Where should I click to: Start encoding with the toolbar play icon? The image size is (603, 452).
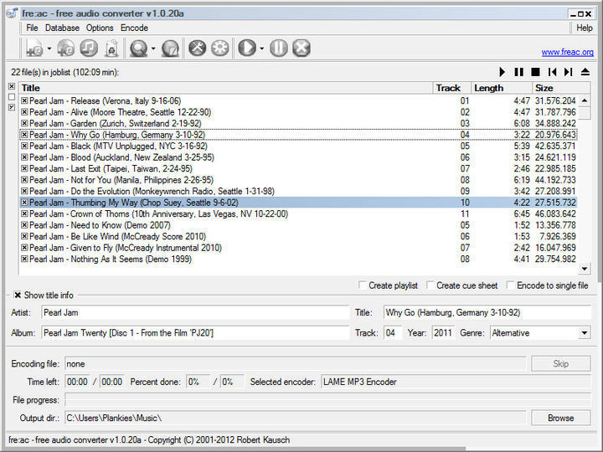pos(247,49)
